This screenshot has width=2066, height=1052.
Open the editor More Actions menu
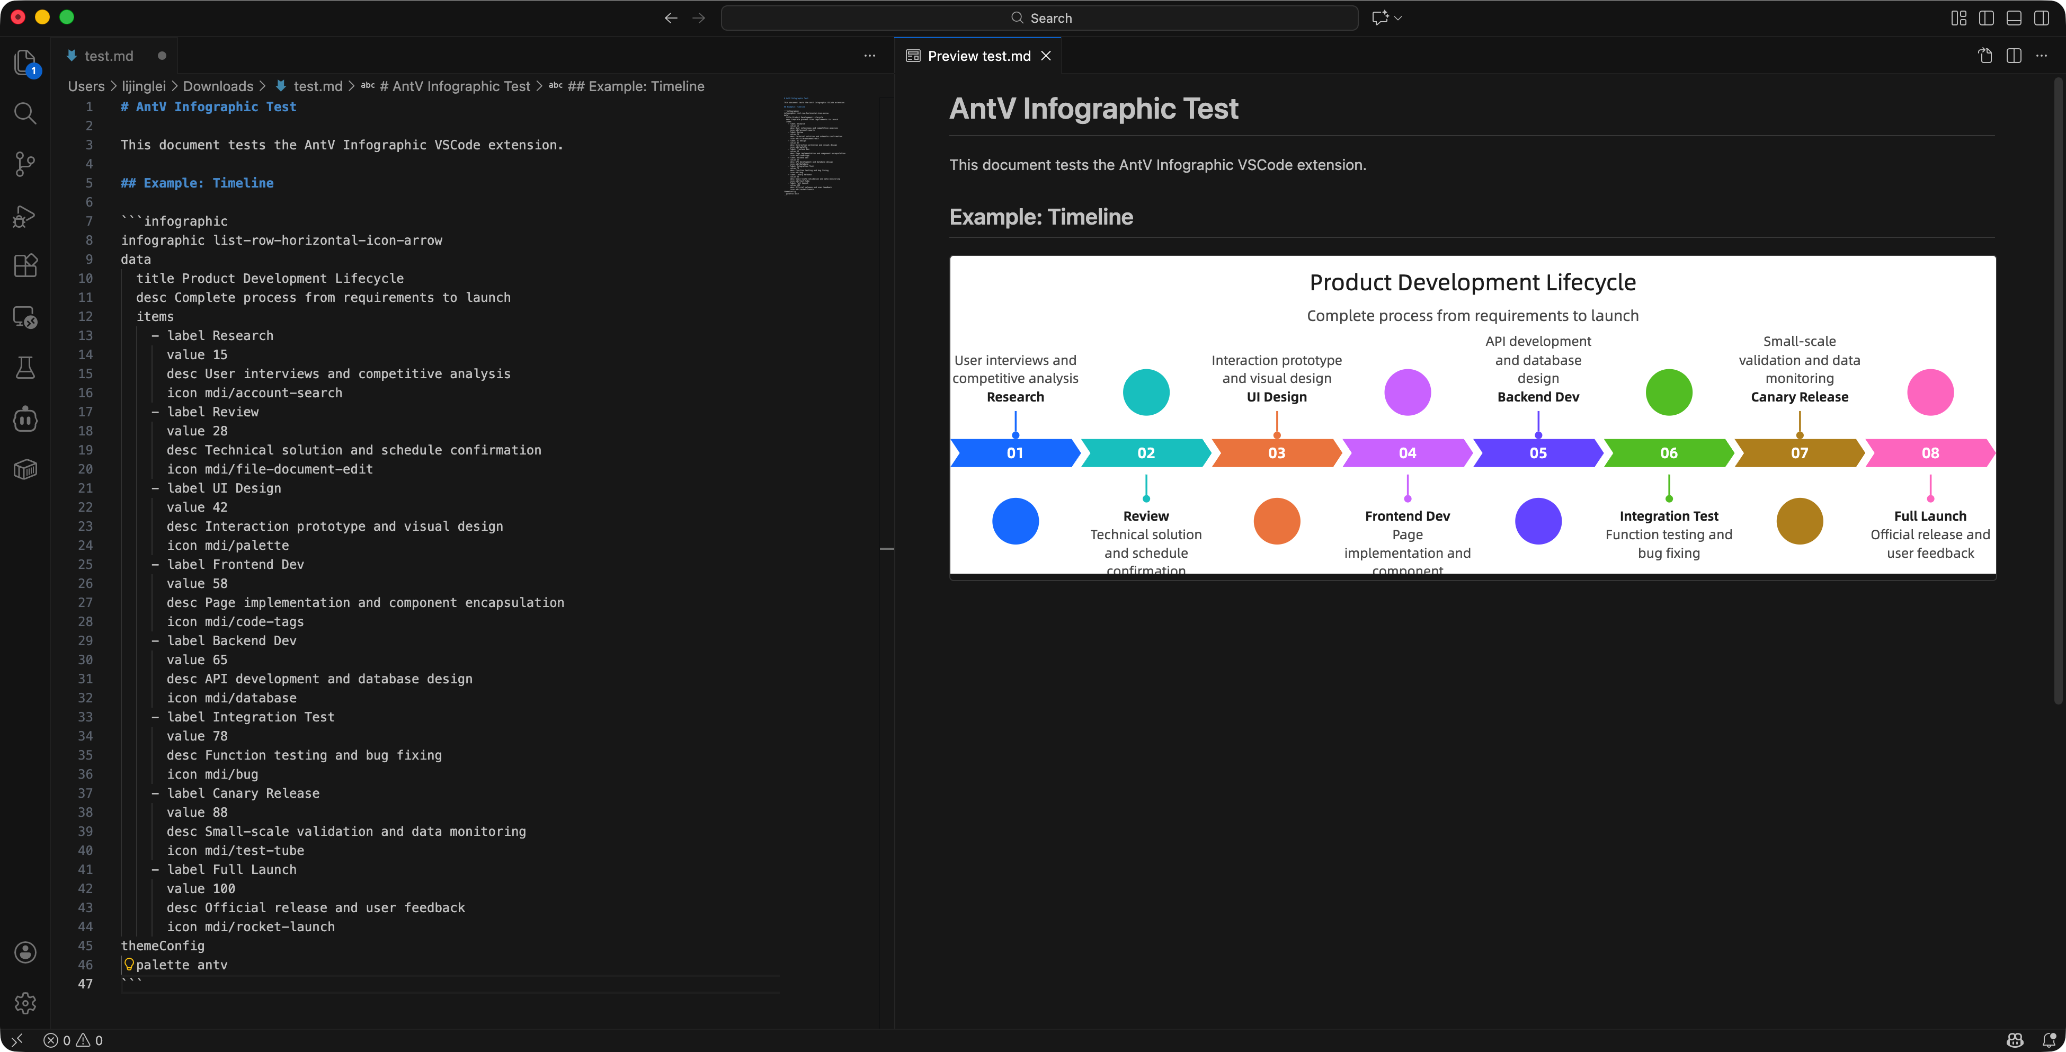pyautogui.click(x=869, y=55)
